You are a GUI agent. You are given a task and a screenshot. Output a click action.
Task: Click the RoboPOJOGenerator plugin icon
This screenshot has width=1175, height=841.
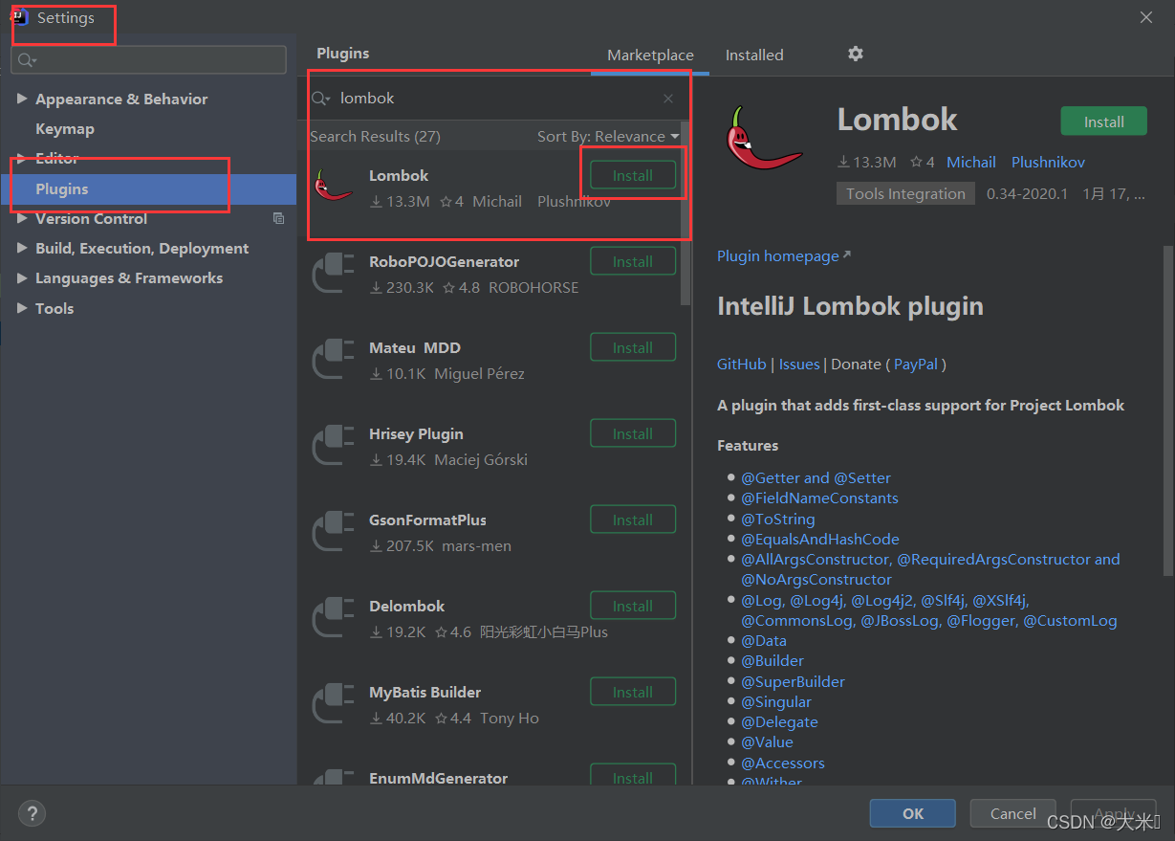click(334, 274)
